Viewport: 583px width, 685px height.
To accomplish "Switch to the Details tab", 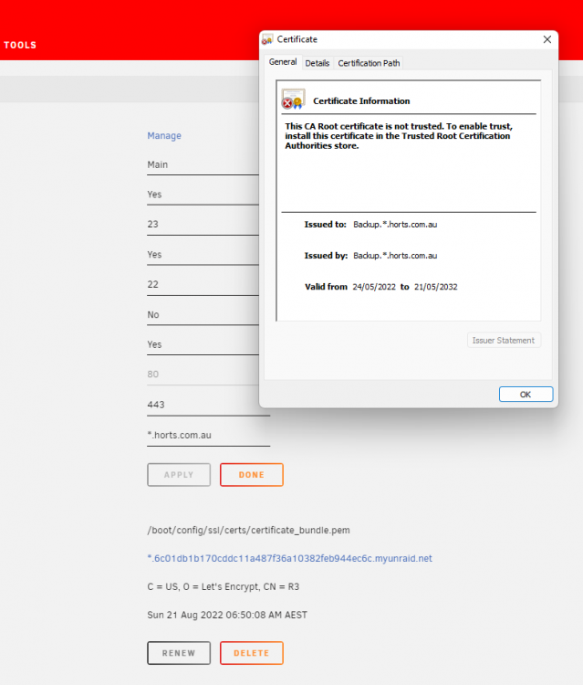I will click(318, 63).
